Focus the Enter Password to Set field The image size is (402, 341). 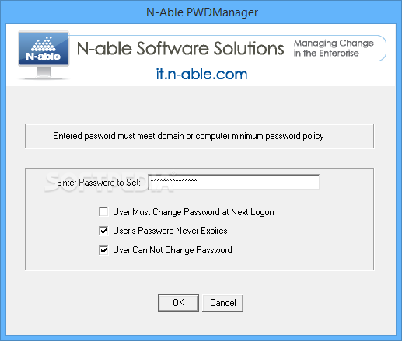pyautogui.click(x=234, y=182)
